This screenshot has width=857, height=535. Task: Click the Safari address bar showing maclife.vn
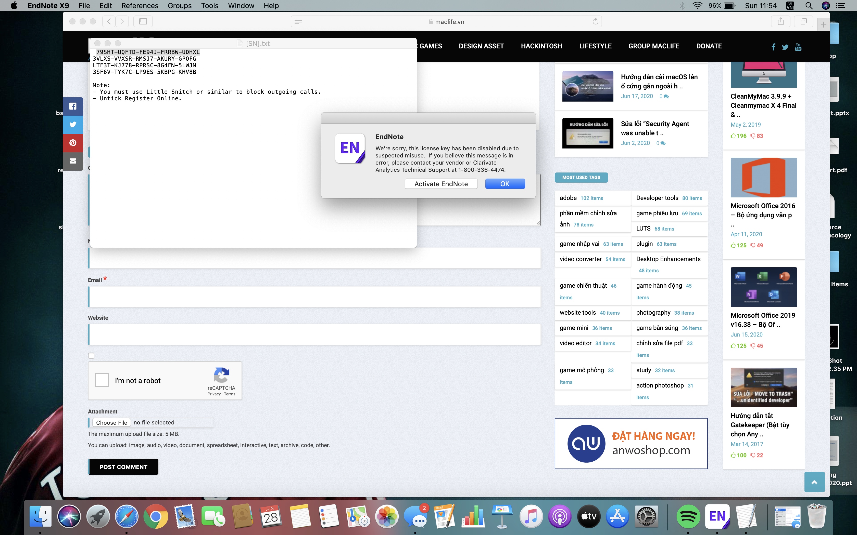pos(446,22)
